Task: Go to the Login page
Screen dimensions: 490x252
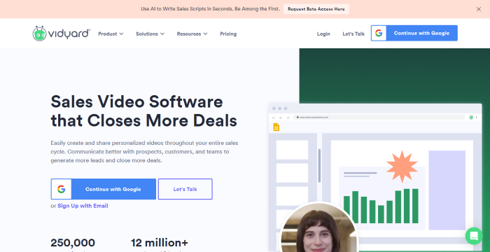Action: click(323, 34)
